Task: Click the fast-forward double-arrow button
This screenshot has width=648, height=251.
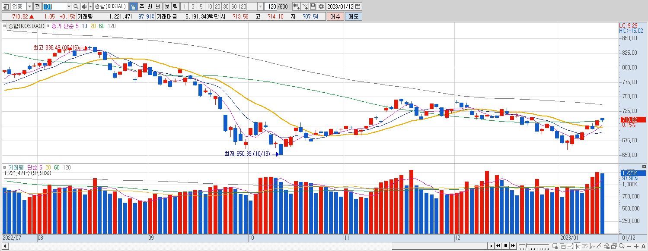Action: tap(513, 246)
